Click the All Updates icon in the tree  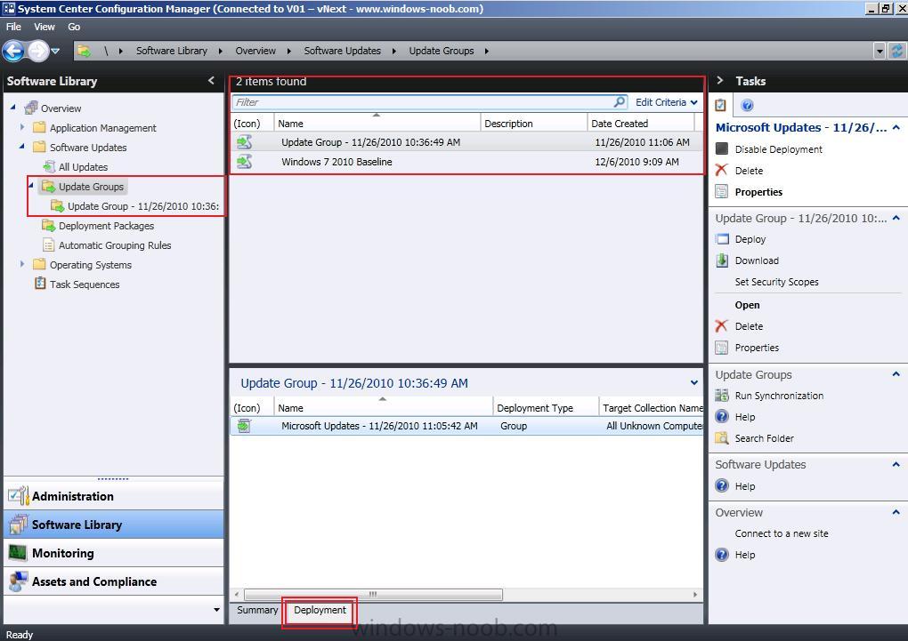point(50,166)
